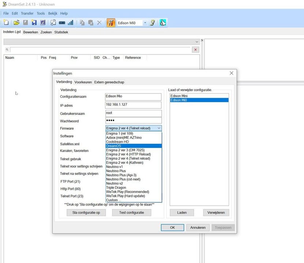Click the thumbs-up connection status icon

pyautogui.click(x=162, y=22)
